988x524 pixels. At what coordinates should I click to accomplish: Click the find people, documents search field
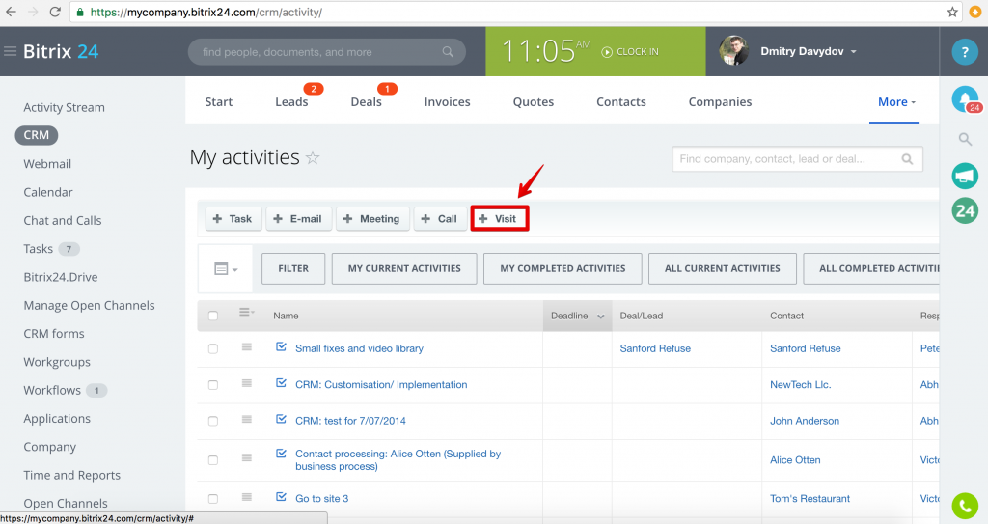click(x=326, y=52)
